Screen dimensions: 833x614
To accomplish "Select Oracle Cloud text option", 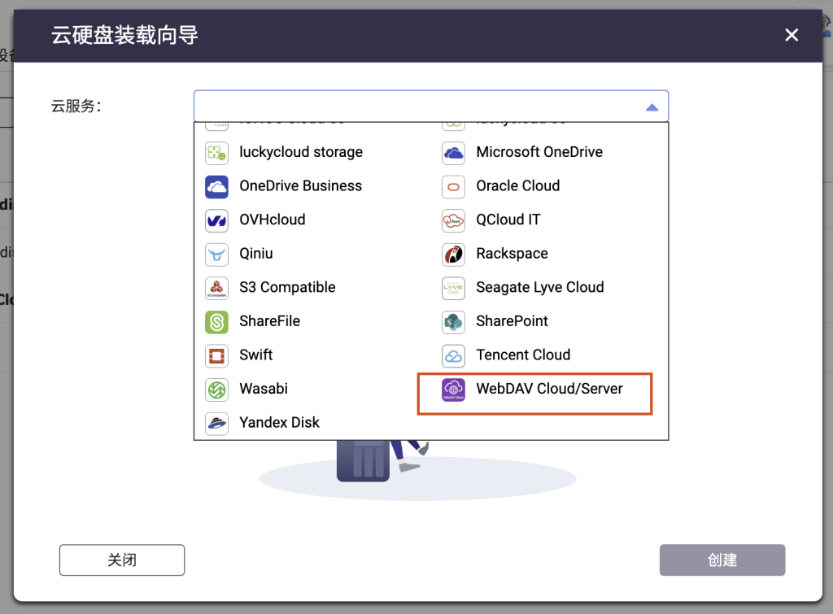I will (x=518, y=186).
